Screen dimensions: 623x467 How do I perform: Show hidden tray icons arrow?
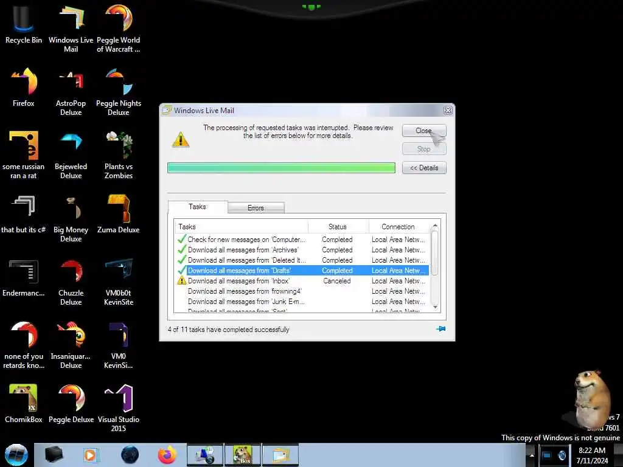532,455
